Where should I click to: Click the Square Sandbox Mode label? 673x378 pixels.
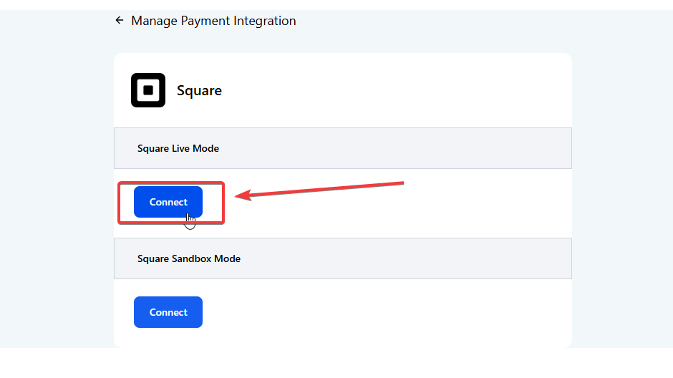[189, 258]
